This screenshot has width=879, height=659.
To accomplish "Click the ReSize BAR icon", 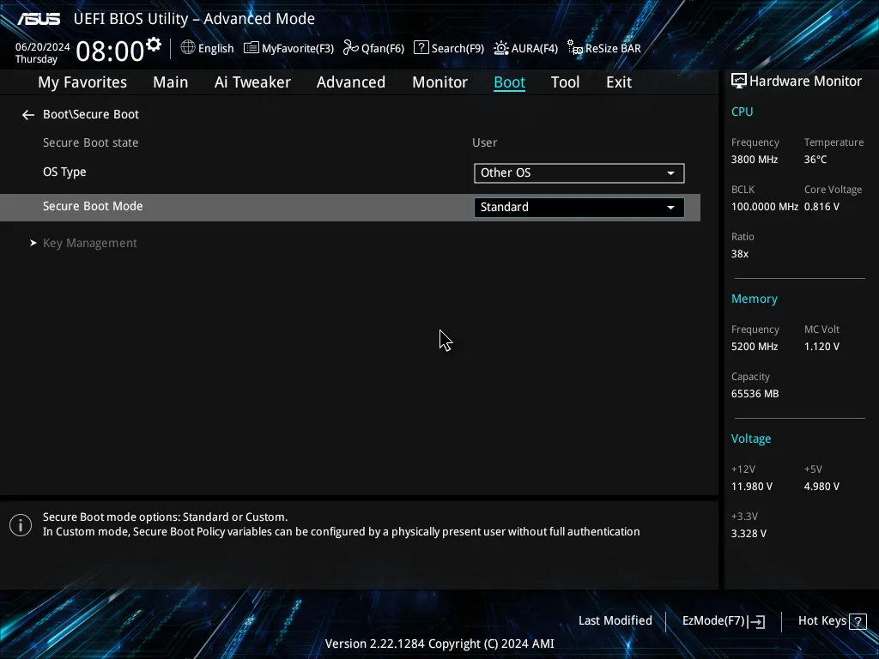I will pos(575,48).
